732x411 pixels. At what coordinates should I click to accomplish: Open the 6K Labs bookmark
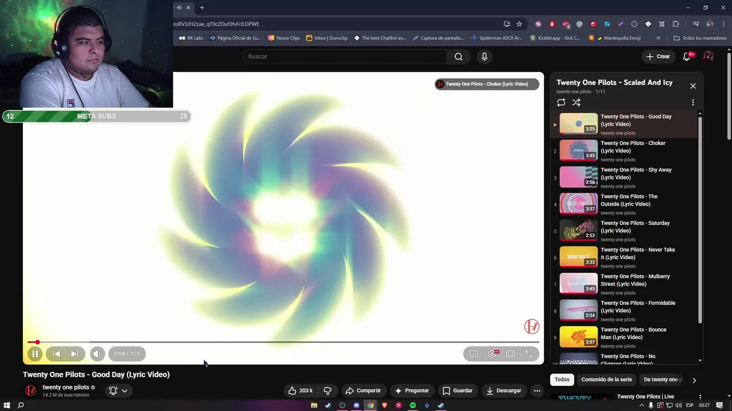point(191,38)
